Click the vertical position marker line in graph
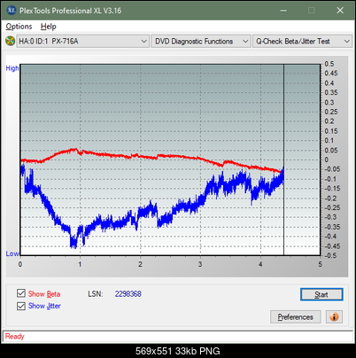The height and width of the screenshot is (358, 356). click(x=283, y=160)
